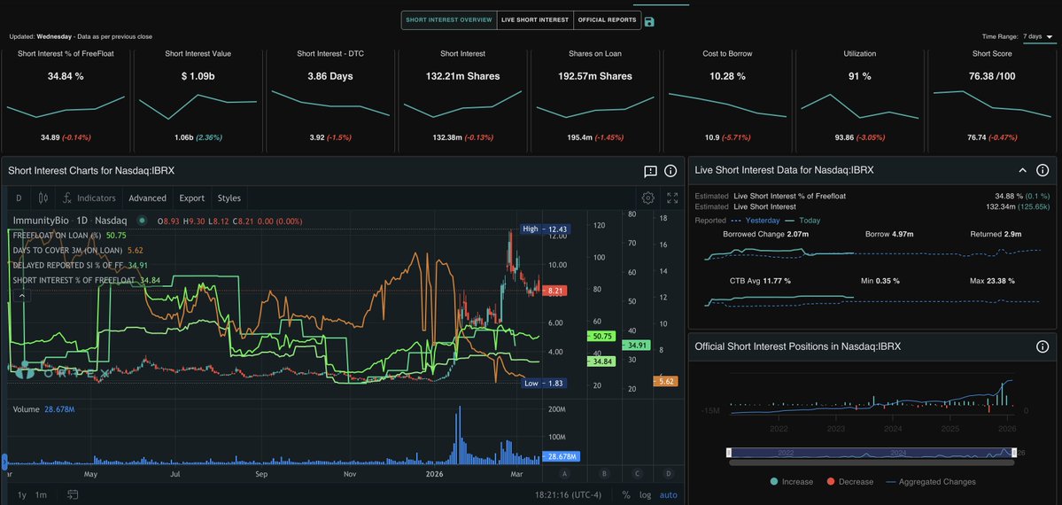The image size is (1062, 505).
Task: Set chart range to 1m
Action: [x=41, y=495]
